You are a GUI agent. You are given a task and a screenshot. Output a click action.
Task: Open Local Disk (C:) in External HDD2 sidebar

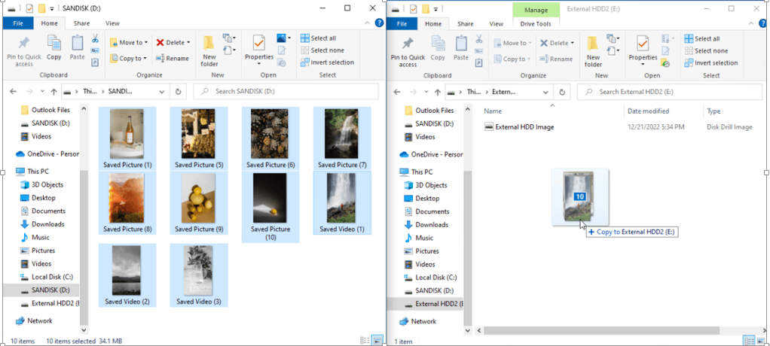pos(431,277)
